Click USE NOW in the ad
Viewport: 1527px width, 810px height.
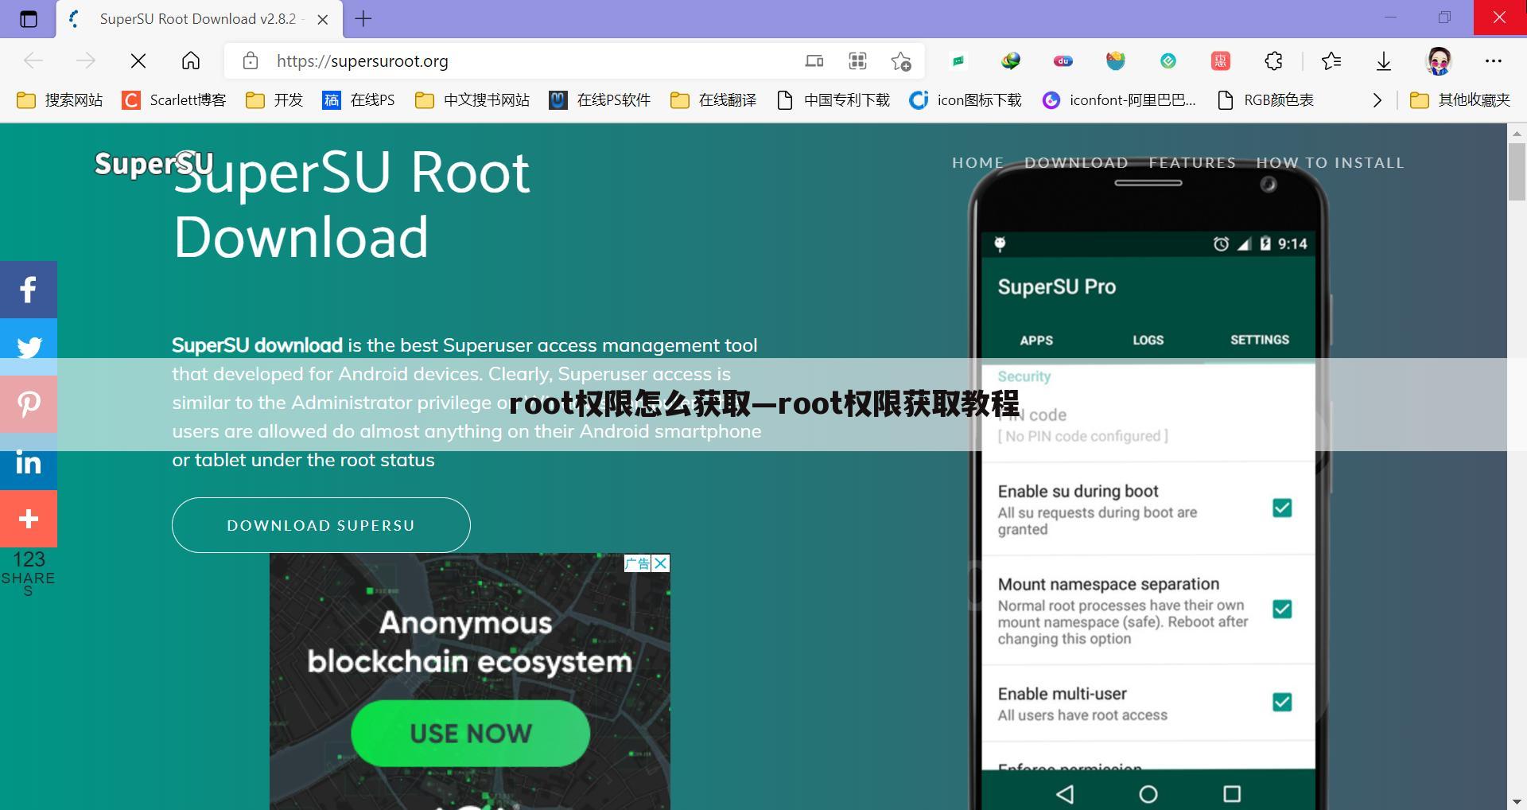[471, 733]
